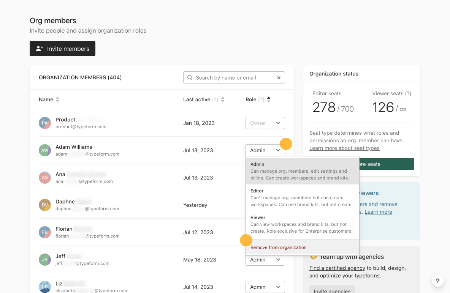Screen dimensions: 450x293
Task: Sort members by Name column arrows
Action: 57,99
